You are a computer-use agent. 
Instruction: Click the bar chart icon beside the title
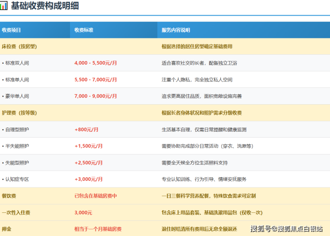[4, 6]
